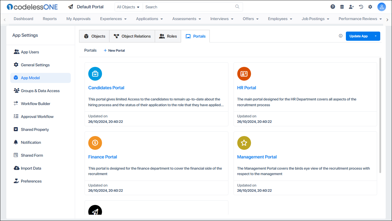
Task: Open the My Approvals menu item
Action: point(79,19)
